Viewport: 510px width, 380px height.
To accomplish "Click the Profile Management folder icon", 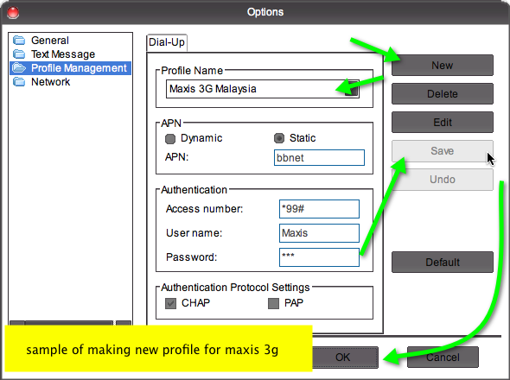I will pos(19,68).
